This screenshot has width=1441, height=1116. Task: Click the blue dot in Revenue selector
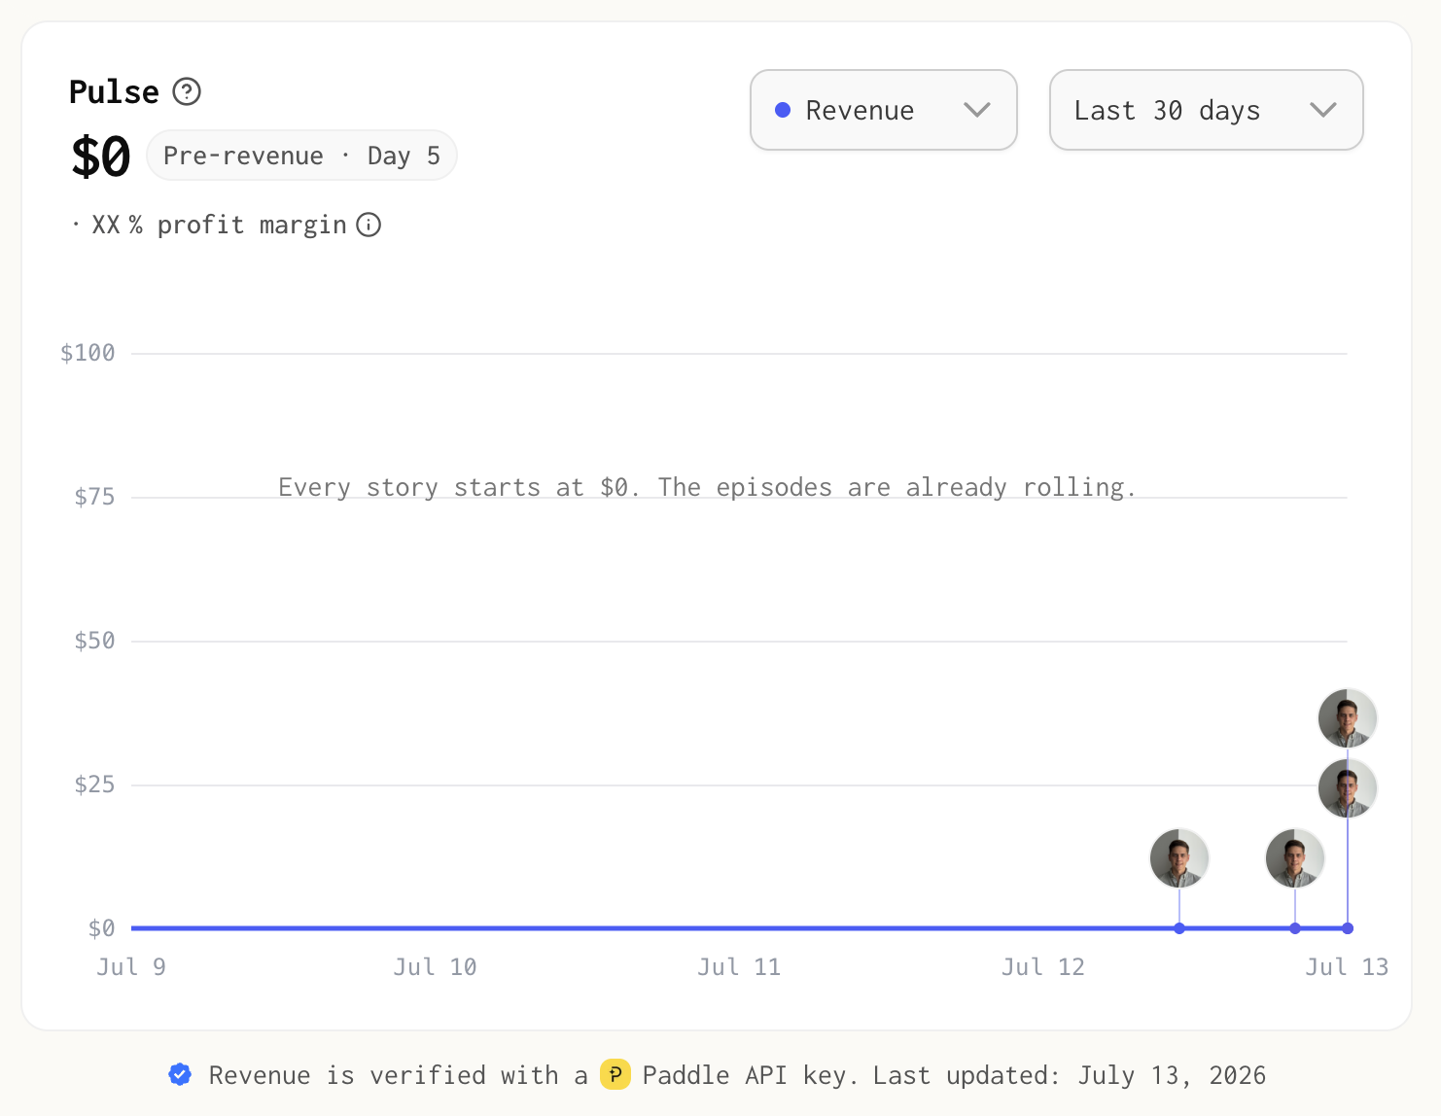tap(783, 110)
